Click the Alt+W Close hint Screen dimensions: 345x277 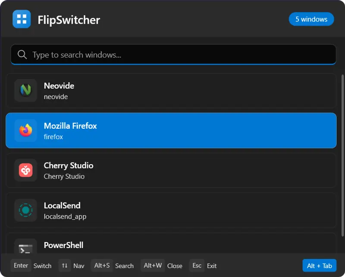(x=163, y=265)
